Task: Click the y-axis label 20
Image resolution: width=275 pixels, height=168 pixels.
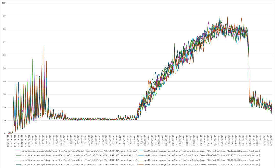Action: 4,107
